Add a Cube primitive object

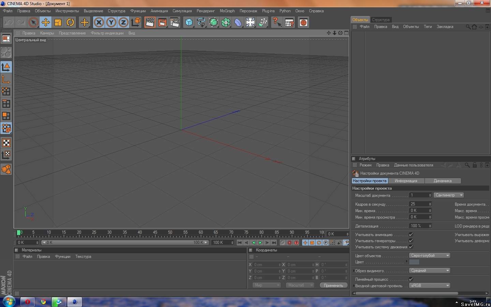pyautogui.click(x=189, y=23)
